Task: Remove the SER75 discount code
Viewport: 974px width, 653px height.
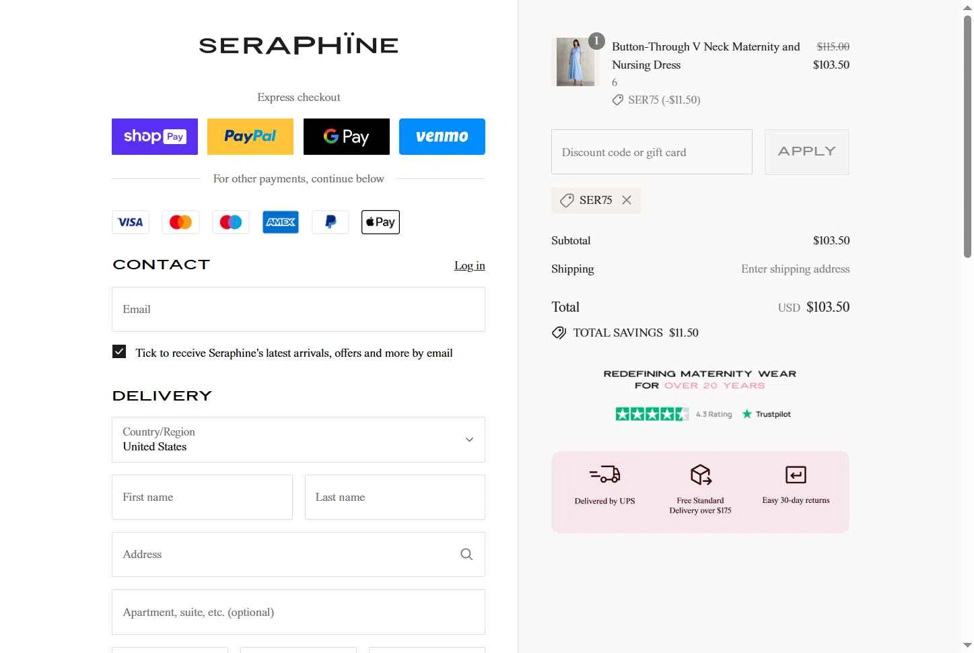Action: pos(627,200)
